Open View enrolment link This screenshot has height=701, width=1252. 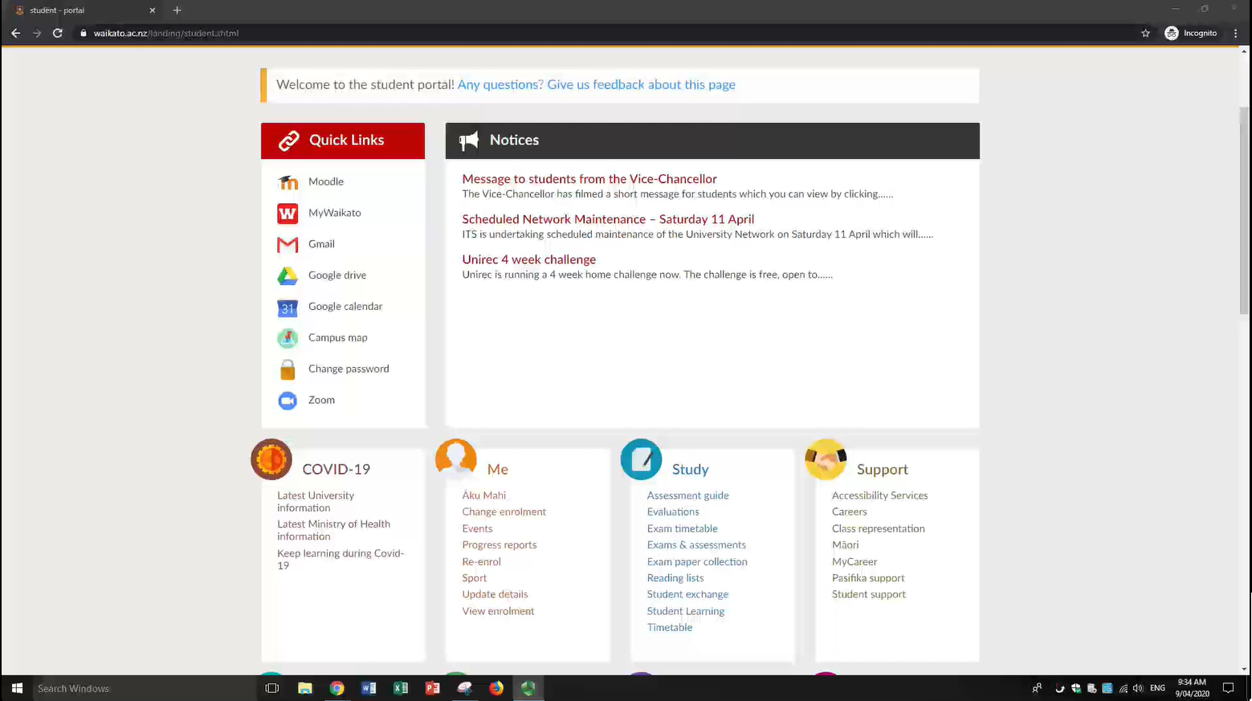tap(498, 611)
